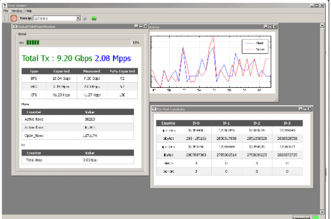The image size is (331, 219).
Task: Click the If-3 column header
Action: pyautogui.click(x=287, y=123)
